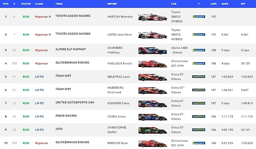This screenshot has width=256, height=149.
Task: Select driver name DELETRAZ Louis
Action: 119,77
